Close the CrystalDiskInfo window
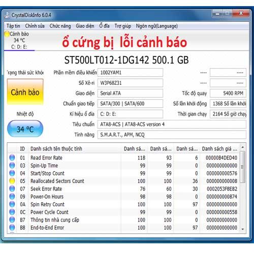The width and height of the screenshot is (254, 254). point(241,13)
